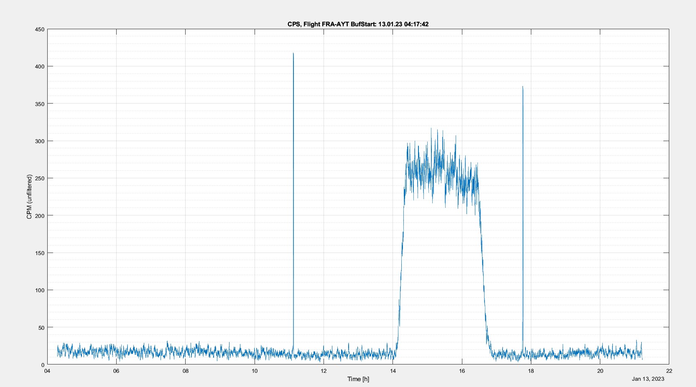Screen dimensions: 696x387
Task: Click x-axis tick label 16
Action: point(462,371)
